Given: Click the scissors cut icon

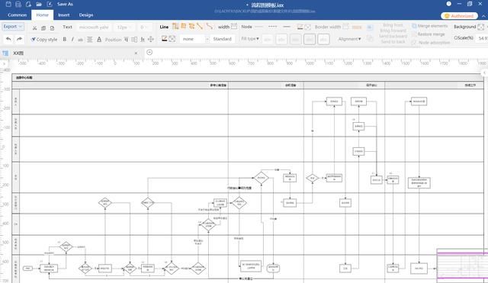Looking at the screenshot, I should [x=34, y=27].
